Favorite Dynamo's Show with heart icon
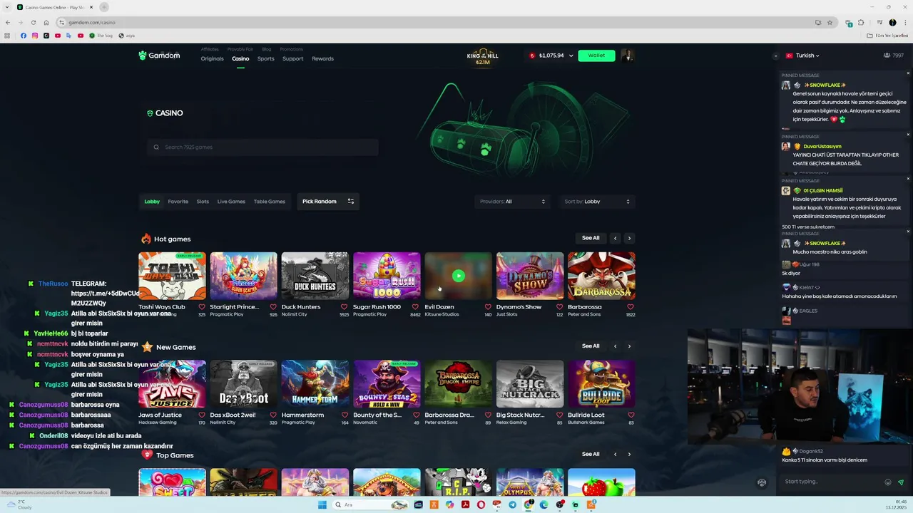 pyautogui.click(x=559, y=307)
